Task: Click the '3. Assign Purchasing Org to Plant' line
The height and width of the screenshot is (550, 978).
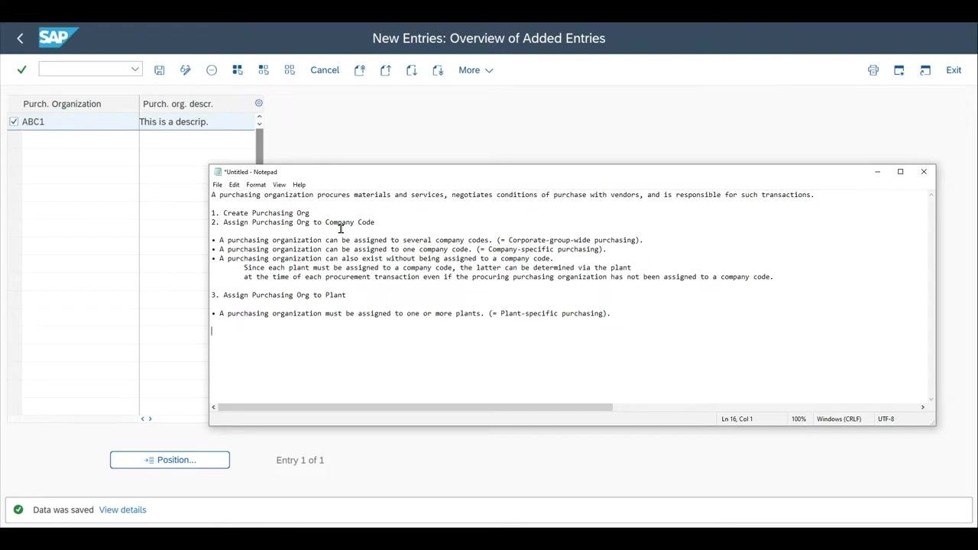Action: coord(279,295)
